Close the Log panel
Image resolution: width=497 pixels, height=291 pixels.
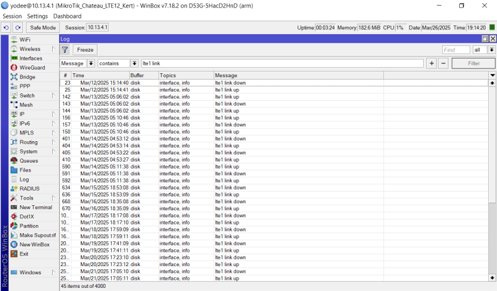493,39
